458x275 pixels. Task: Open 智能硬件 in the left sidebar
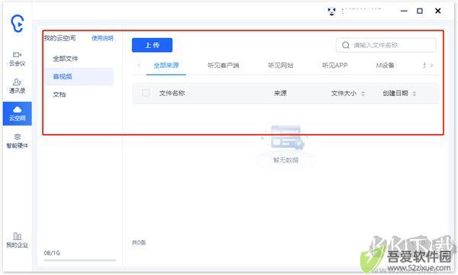(x=18, y=141)
